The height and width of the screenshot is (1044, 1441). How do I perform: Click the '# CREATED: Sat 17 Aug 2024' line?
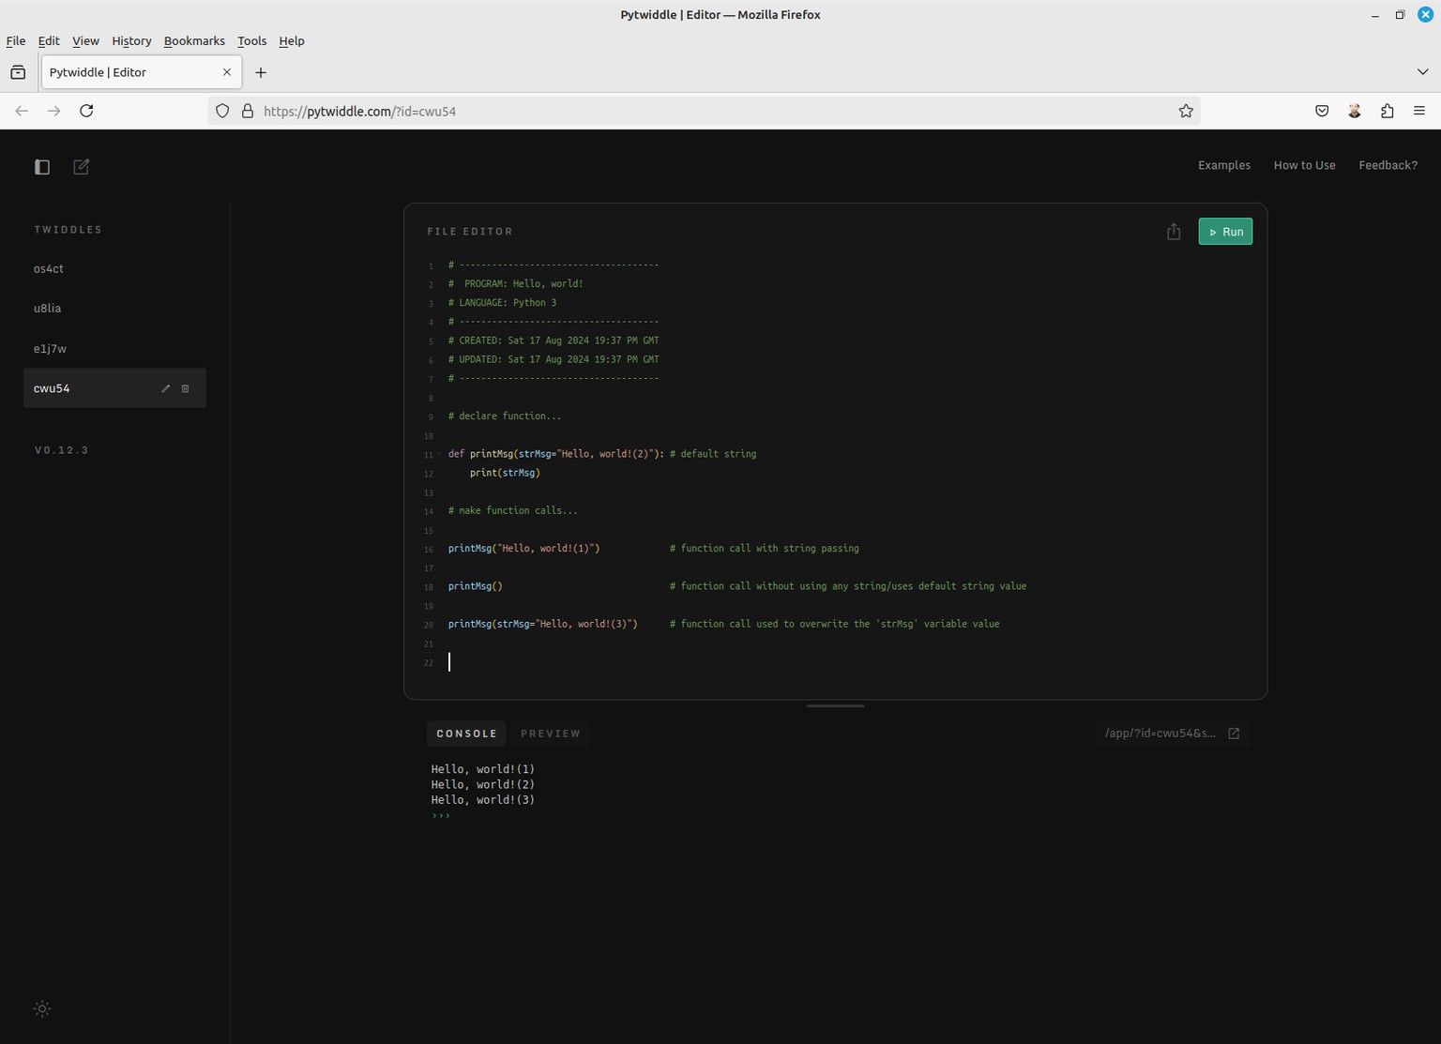554,340
